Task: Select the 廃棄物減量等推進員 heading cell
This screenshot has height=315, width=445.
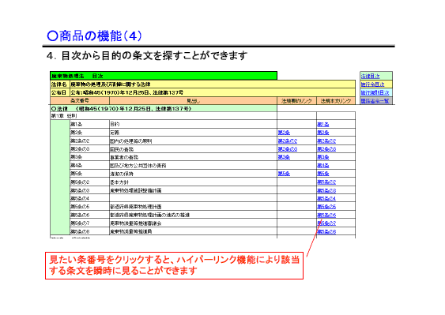Action: point(193,231)
